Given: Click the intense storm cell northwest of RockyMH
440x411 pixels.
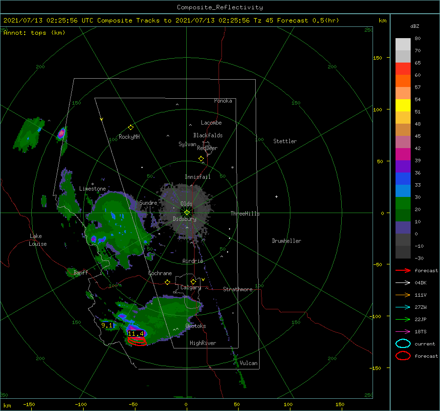Looking at the screenshot, I should point(61,133).
